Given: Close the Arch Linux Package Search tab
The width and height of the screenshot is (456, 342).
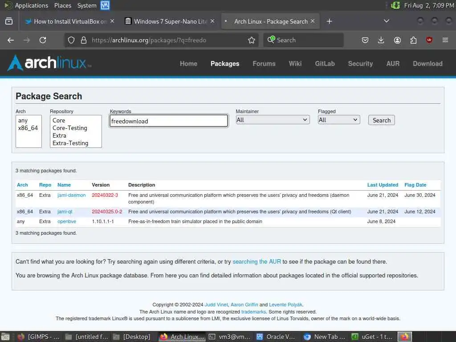Looking at the screenshot, I should [x=313, y=21].
